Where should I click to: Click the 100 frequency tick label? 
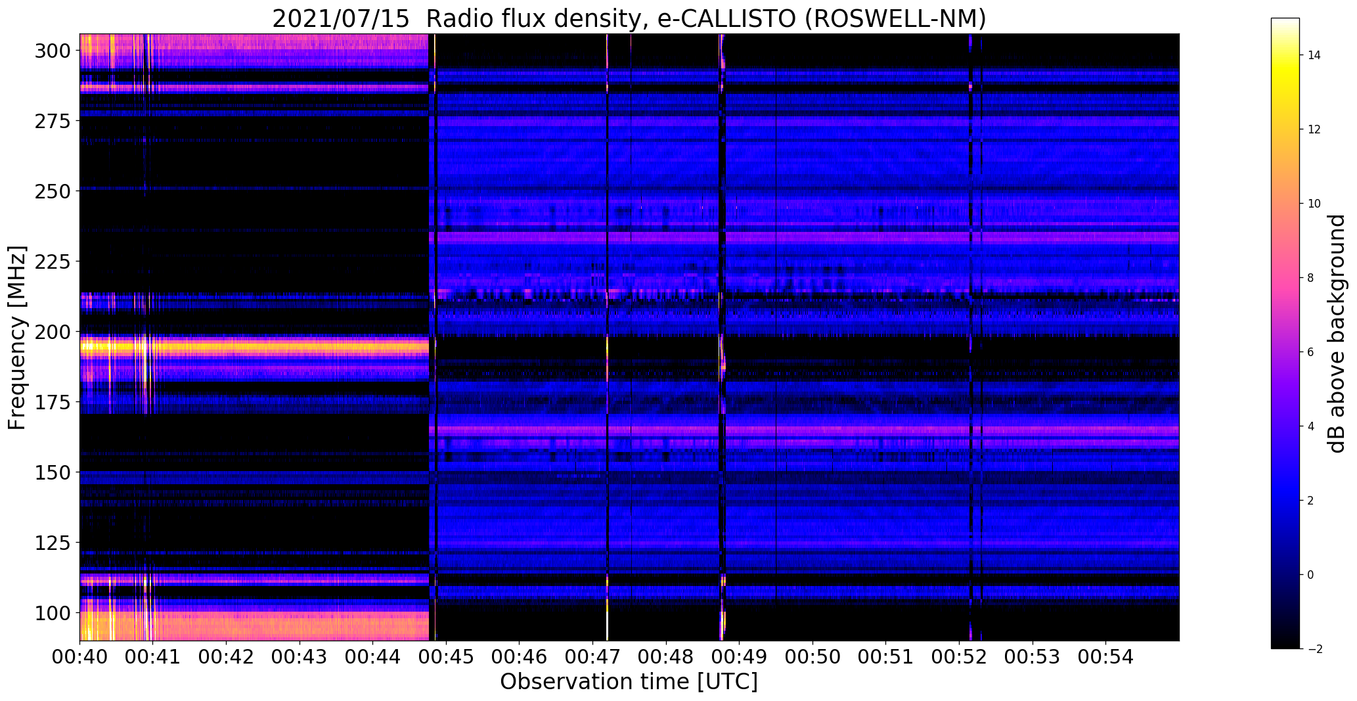pos(54,613)
